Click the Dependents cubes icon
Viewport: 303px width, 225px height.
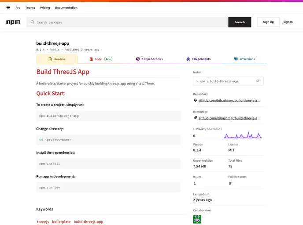[188, 59]
